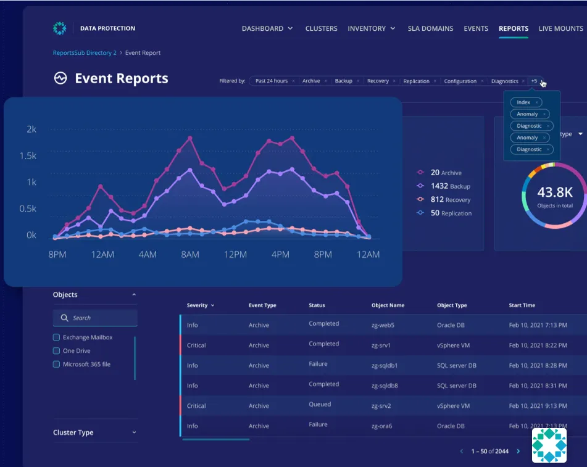Remove the Index filter in the popup
Image resolution: width=587 pixels, height=467 pixels.
click(536, 102)
